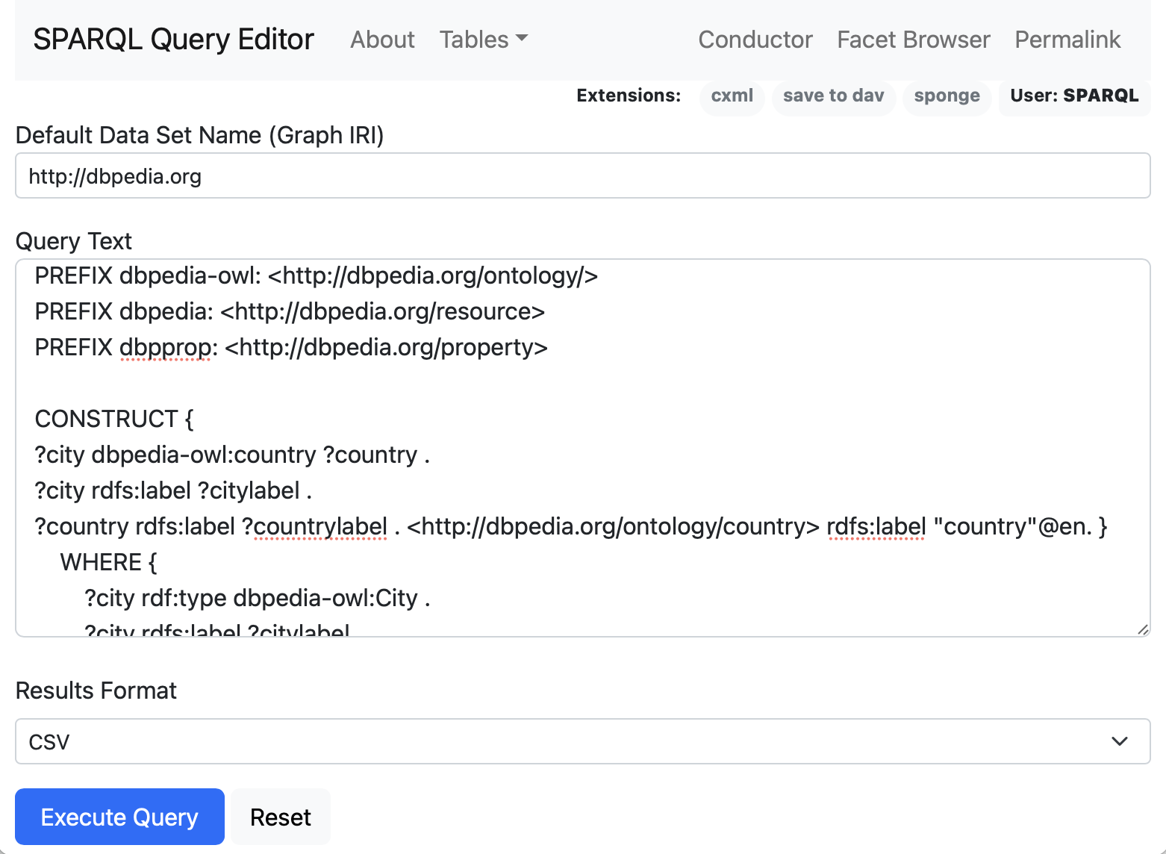
Task: Get the query Permalink
Action: [x=1067, y=40]
